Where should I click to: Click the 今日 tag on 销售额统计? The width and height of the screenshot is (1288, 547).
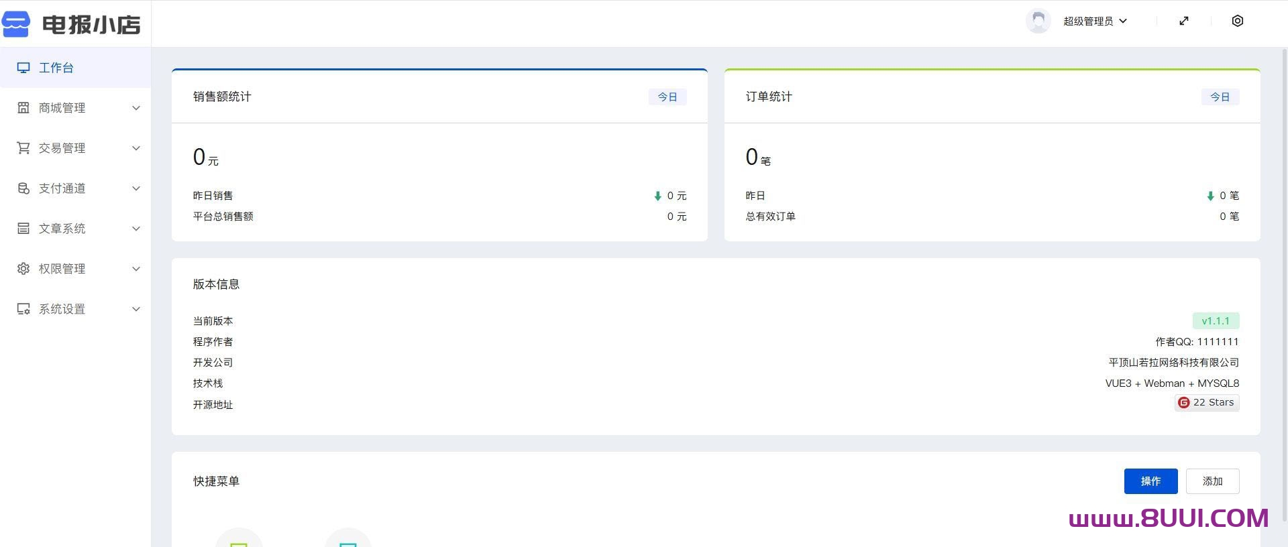point(667,97)
